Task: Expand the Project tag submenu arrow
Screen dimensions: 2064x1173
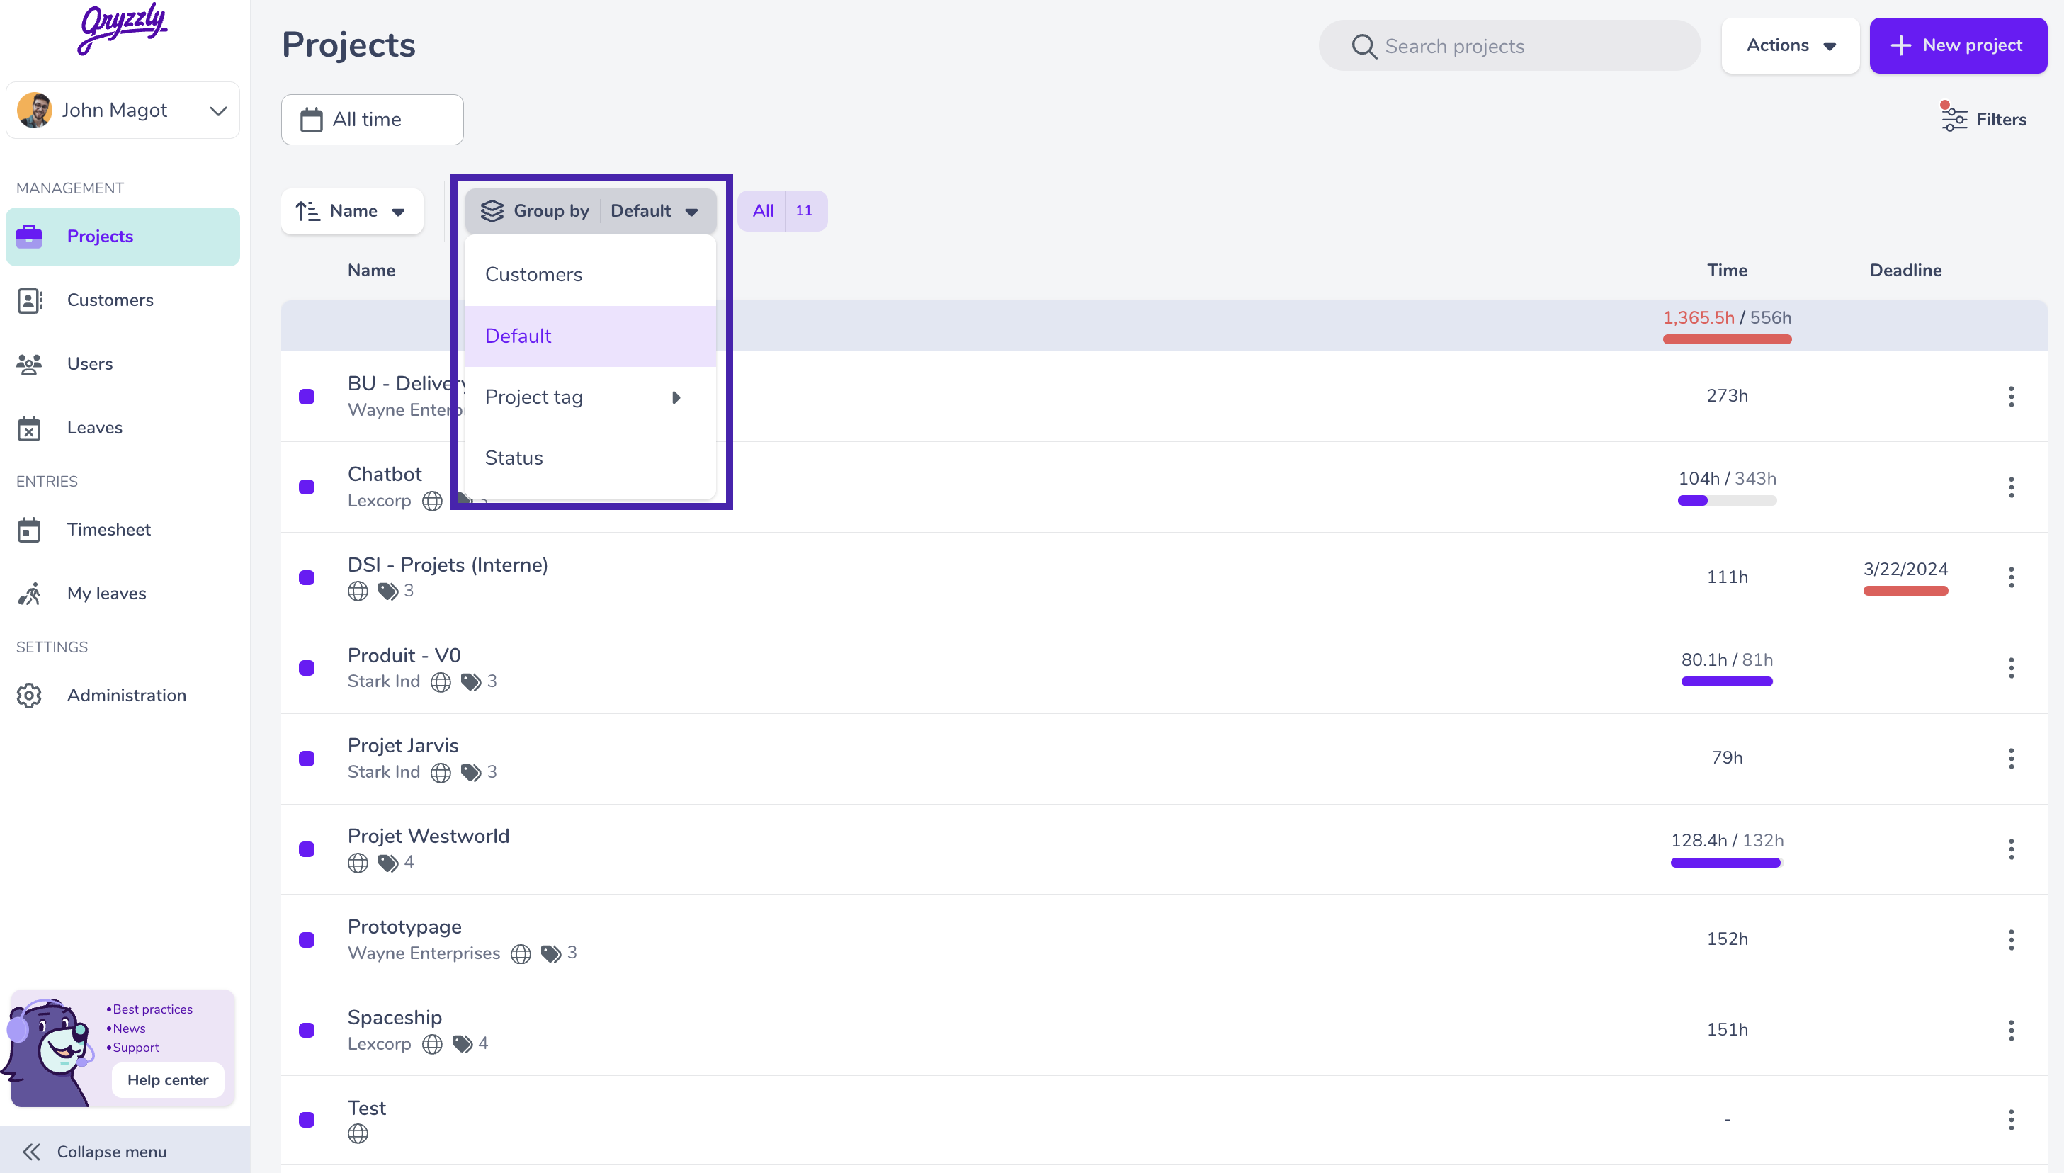Action: (676, 398)
